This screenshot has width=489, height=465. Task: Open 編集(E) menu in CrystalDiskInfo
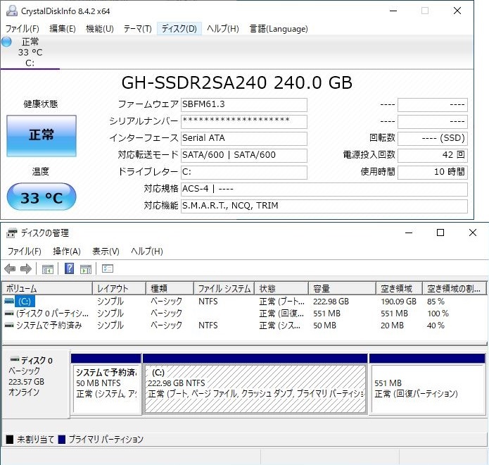(x=63, y=29)
